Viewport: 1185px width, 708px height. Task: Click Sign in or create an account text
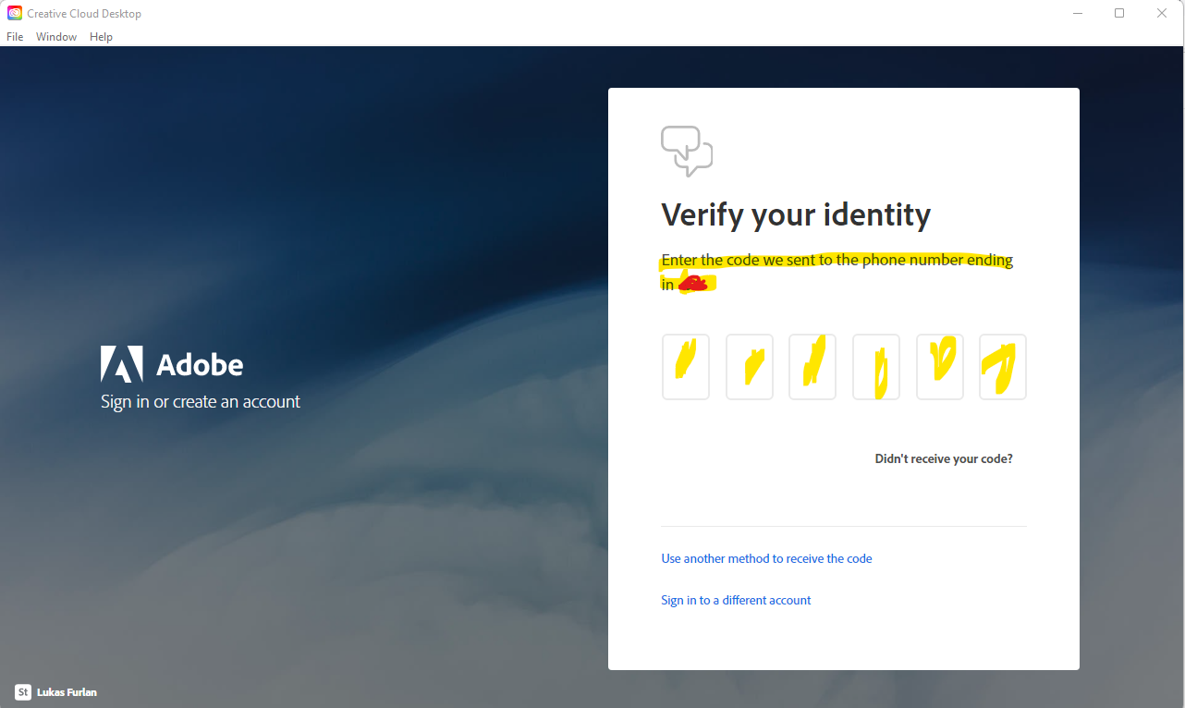200,401
